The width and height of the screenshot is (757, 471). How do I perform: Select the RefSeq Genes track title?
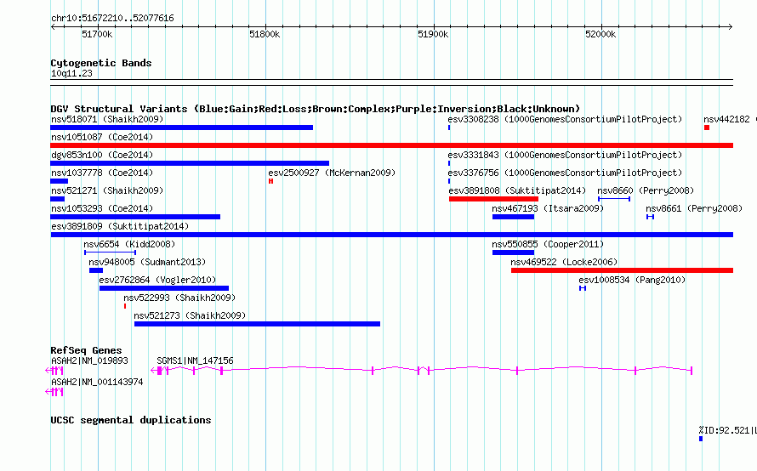(x=86, y=350)
